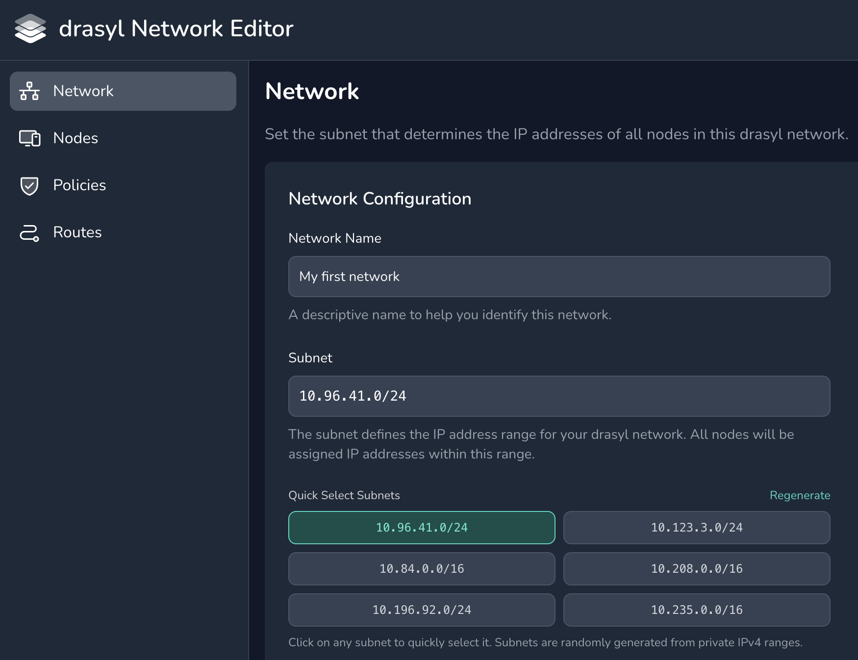Viewport: 858px width, 660px height.
Task: Pick quick subnet 10.235.0.0/16
Action: pos(696,610)
